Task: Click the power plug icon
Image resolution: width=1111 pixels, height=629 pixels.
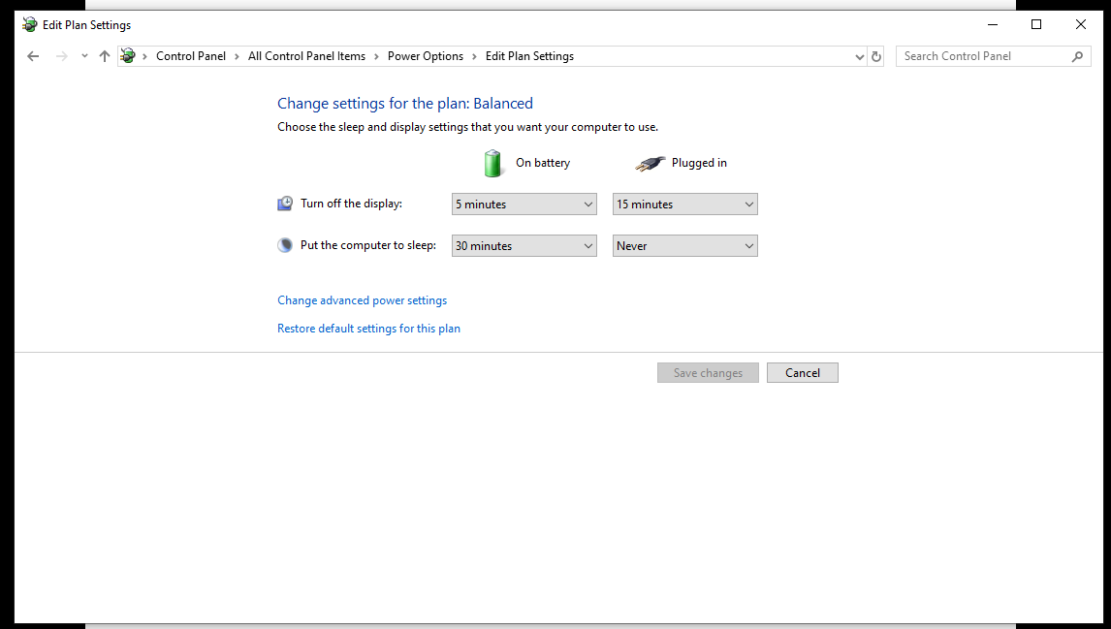Action: 651,163
